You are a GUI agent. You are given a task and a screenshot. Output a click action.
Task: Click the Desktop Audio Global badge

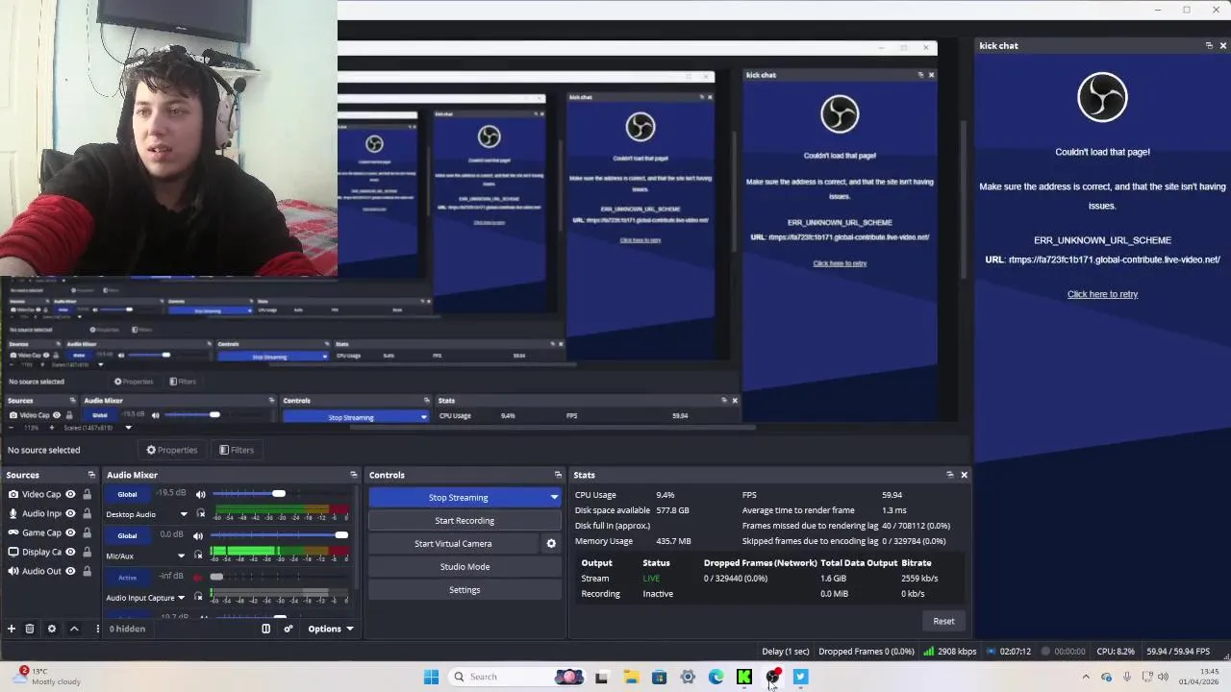[x=127, y=494]
